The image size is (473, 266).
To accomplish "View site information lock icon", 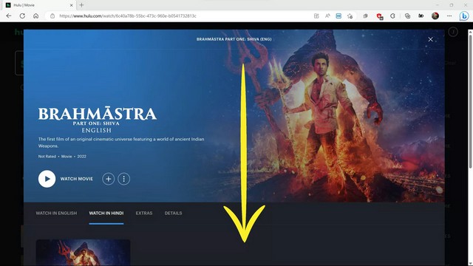I will pyautogui.click(x=52, y=16).
